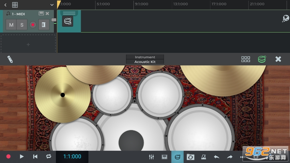This screenshot has width=290, height=163.
Task: Open the loop browser folder icon
Action: (x=190, y=157)
